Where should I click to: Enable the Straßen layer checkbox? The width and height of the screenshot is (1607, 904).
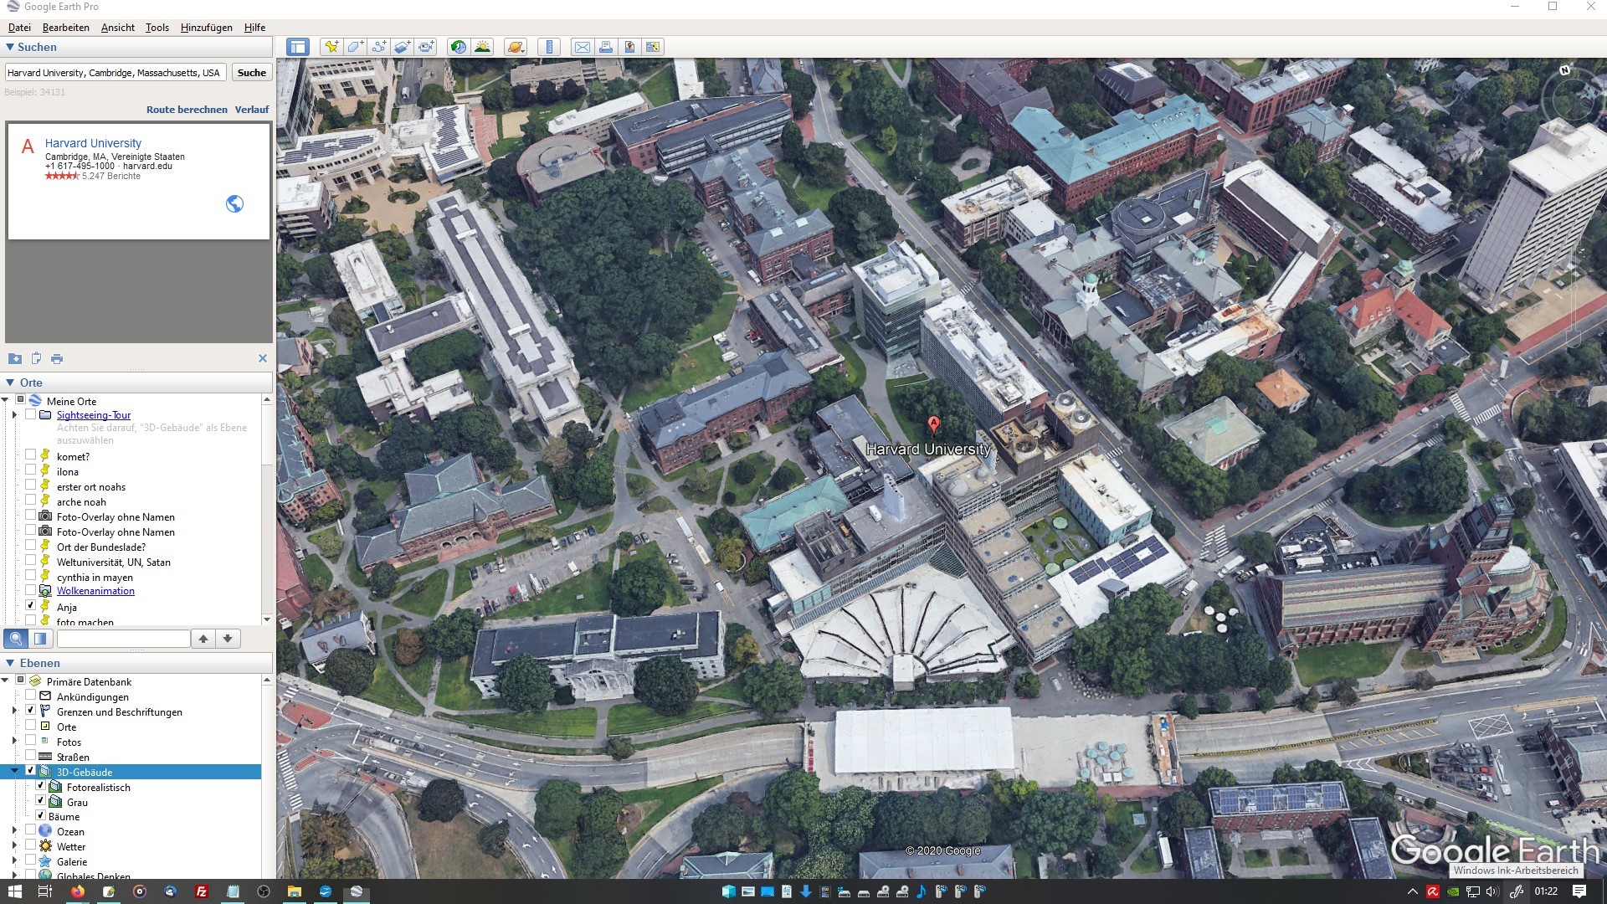click(x=31, y=755)
